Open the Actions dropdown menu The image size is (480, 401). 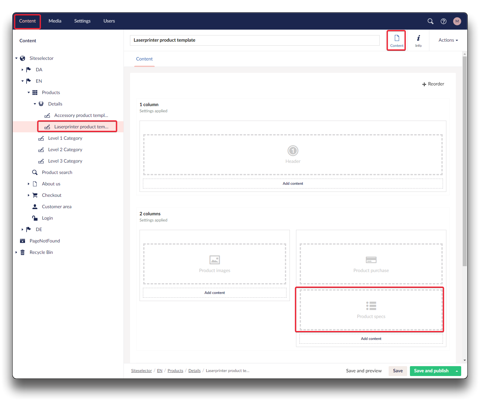pos(448,40)
